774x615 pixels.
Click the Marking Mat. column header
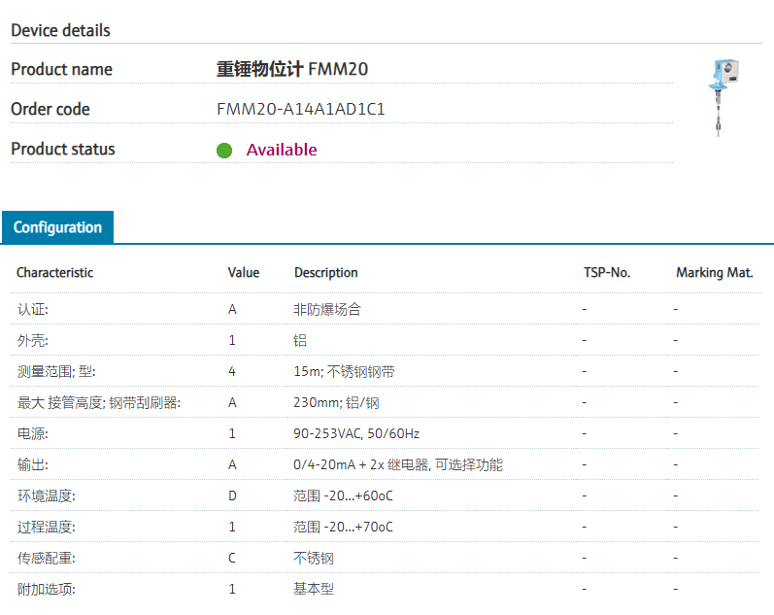(x=715, y=273)
